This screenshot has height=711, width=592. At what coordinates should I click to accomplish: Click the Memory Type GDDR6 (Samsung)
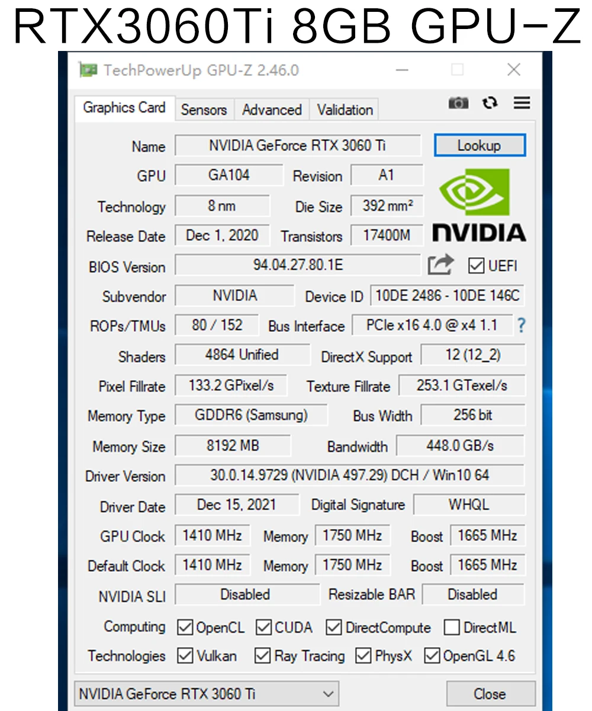[251, 415]
